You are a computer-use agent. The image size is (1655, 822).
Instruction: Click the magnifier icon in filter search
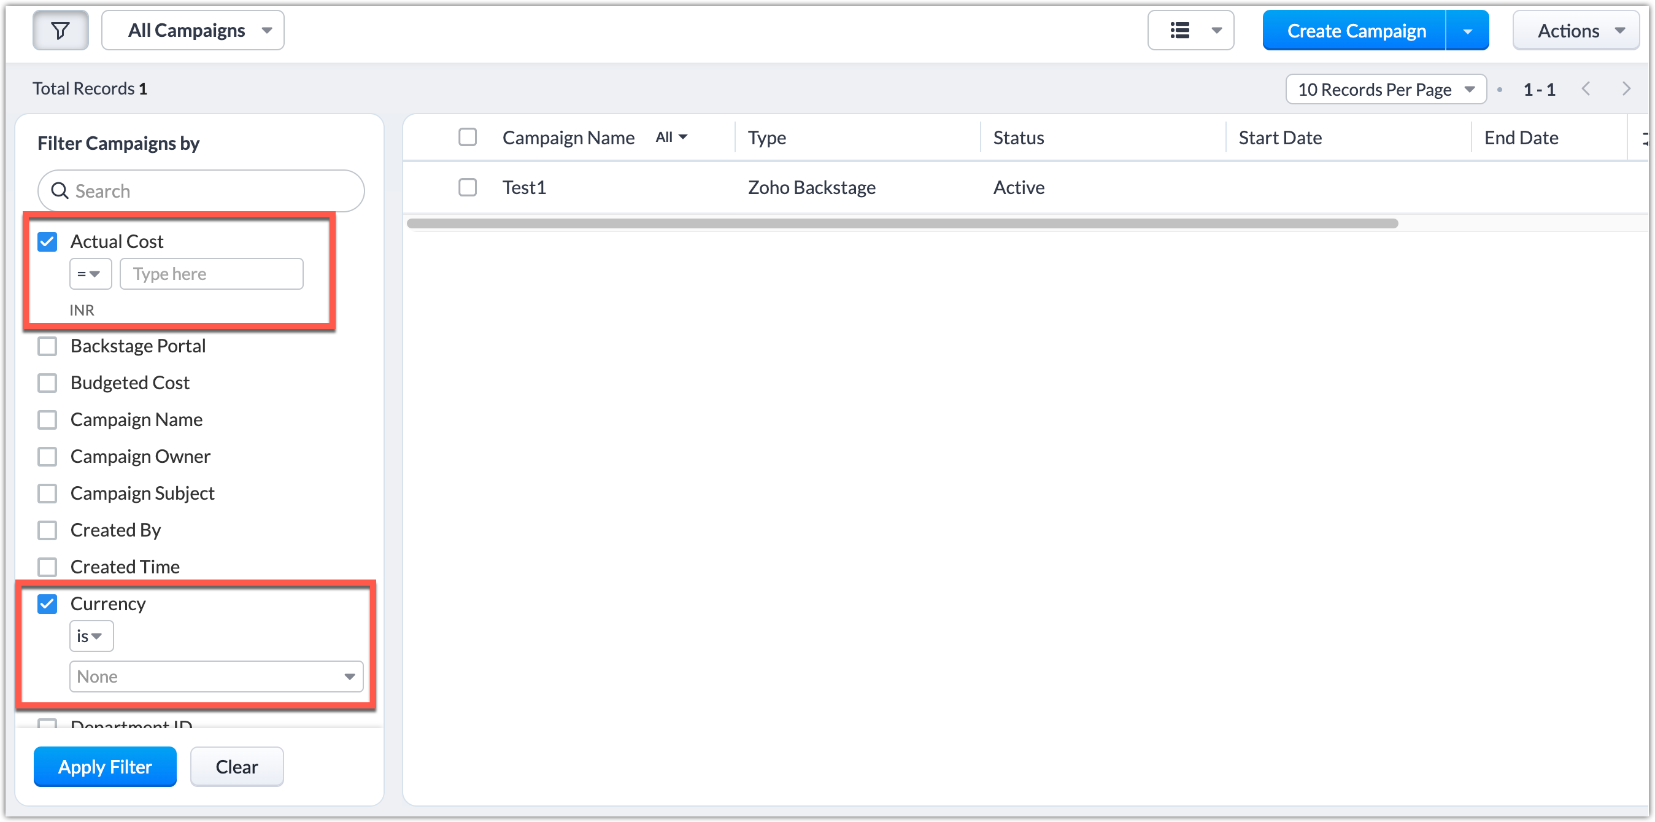[x=60, y=191]
